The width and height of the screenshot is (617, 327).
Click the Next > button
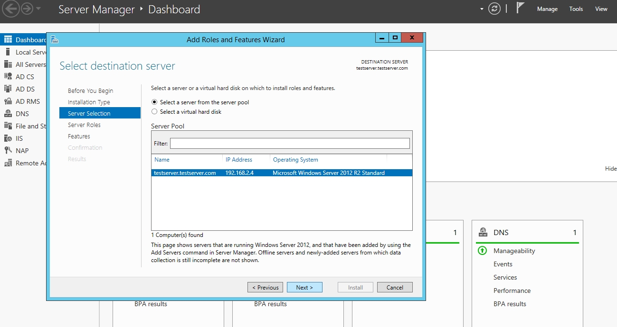tap(304, 287)
